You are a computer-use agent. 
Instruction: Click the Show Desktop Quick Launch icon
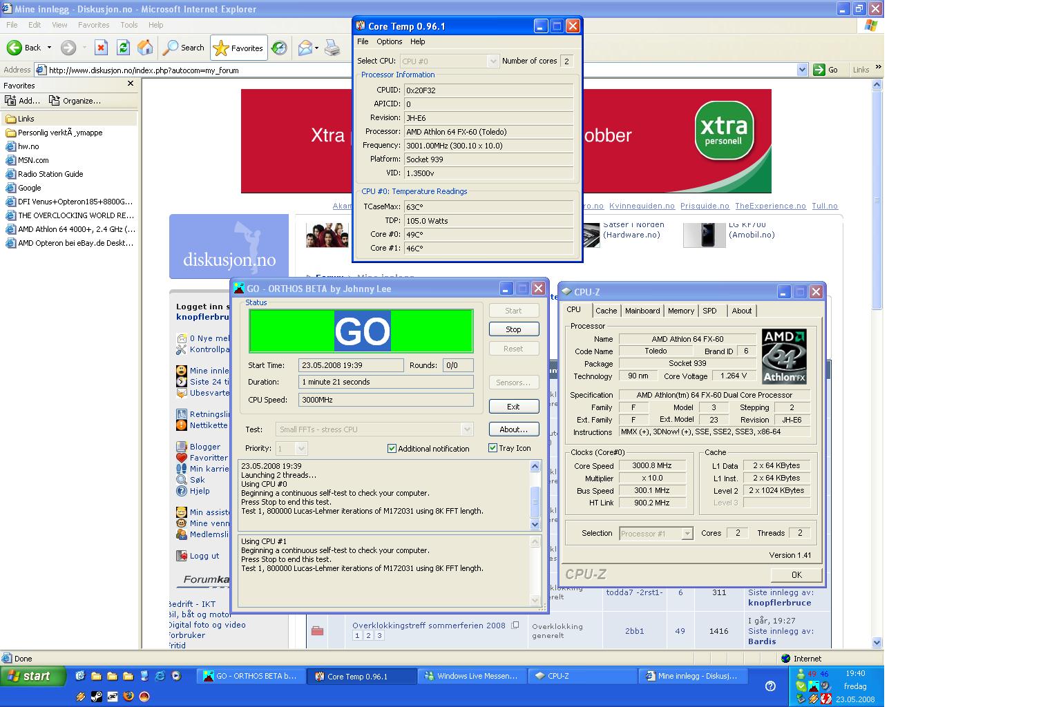click(80, 676)
